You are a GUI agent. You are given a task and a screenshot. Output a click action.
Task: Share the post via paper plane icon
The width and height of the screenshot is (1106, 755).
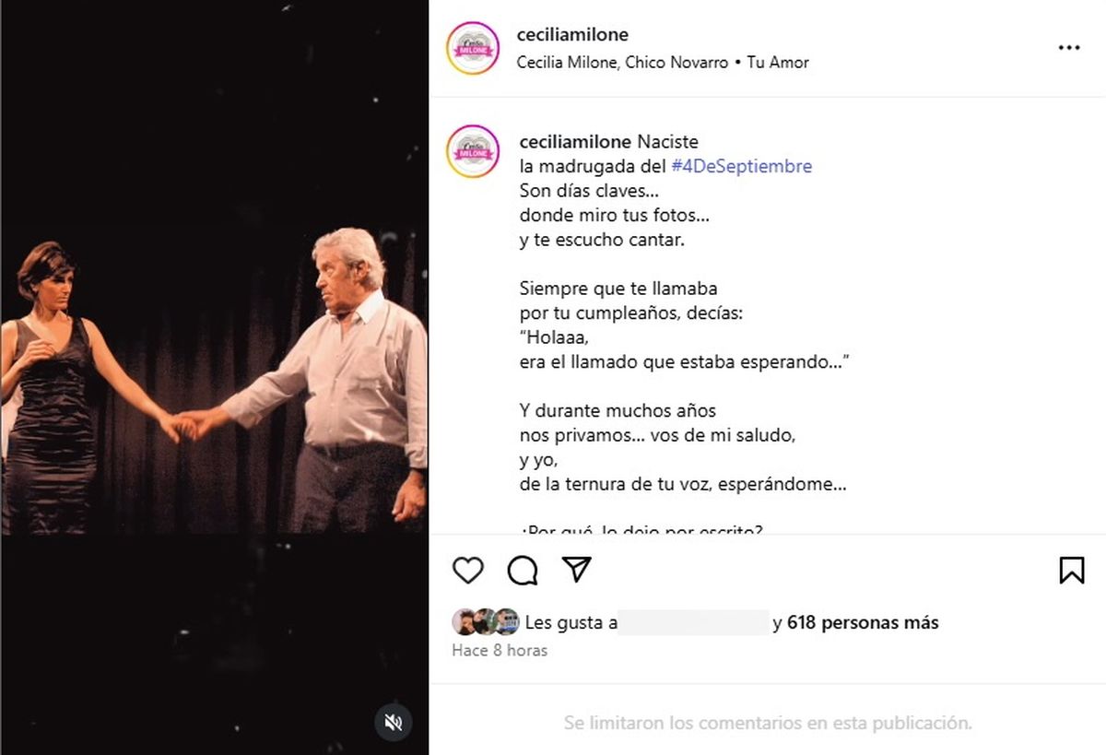point(577,570)
